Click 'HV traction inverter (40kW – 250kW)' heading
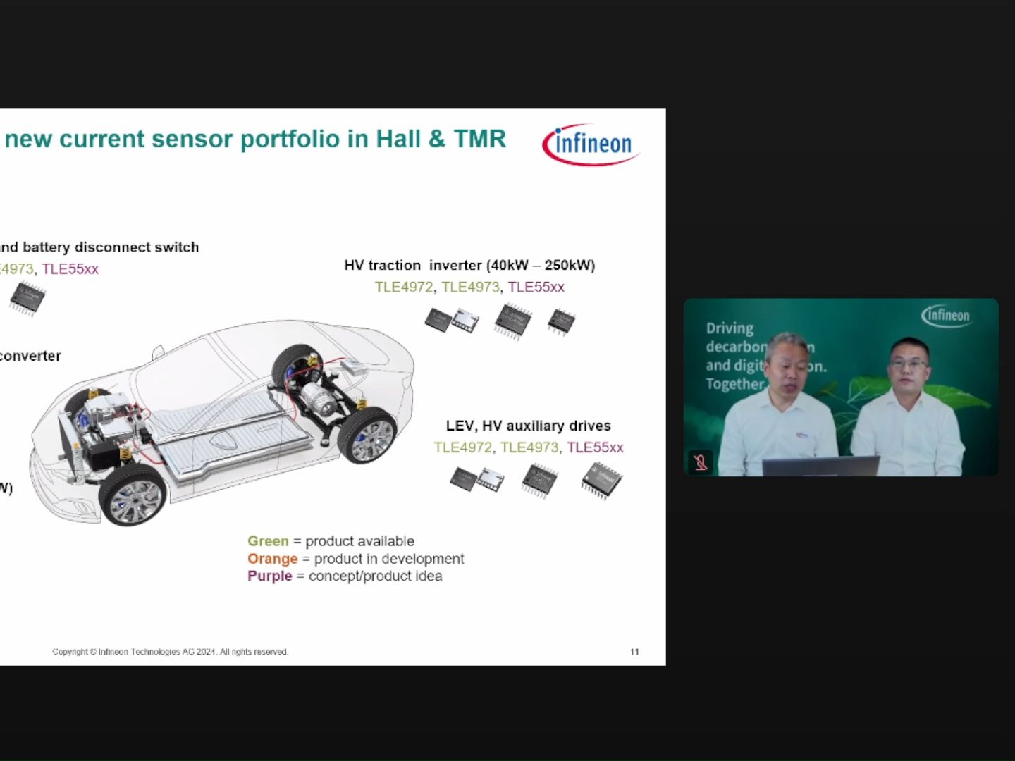This screenshot has height=761, width=1015. 469,266
